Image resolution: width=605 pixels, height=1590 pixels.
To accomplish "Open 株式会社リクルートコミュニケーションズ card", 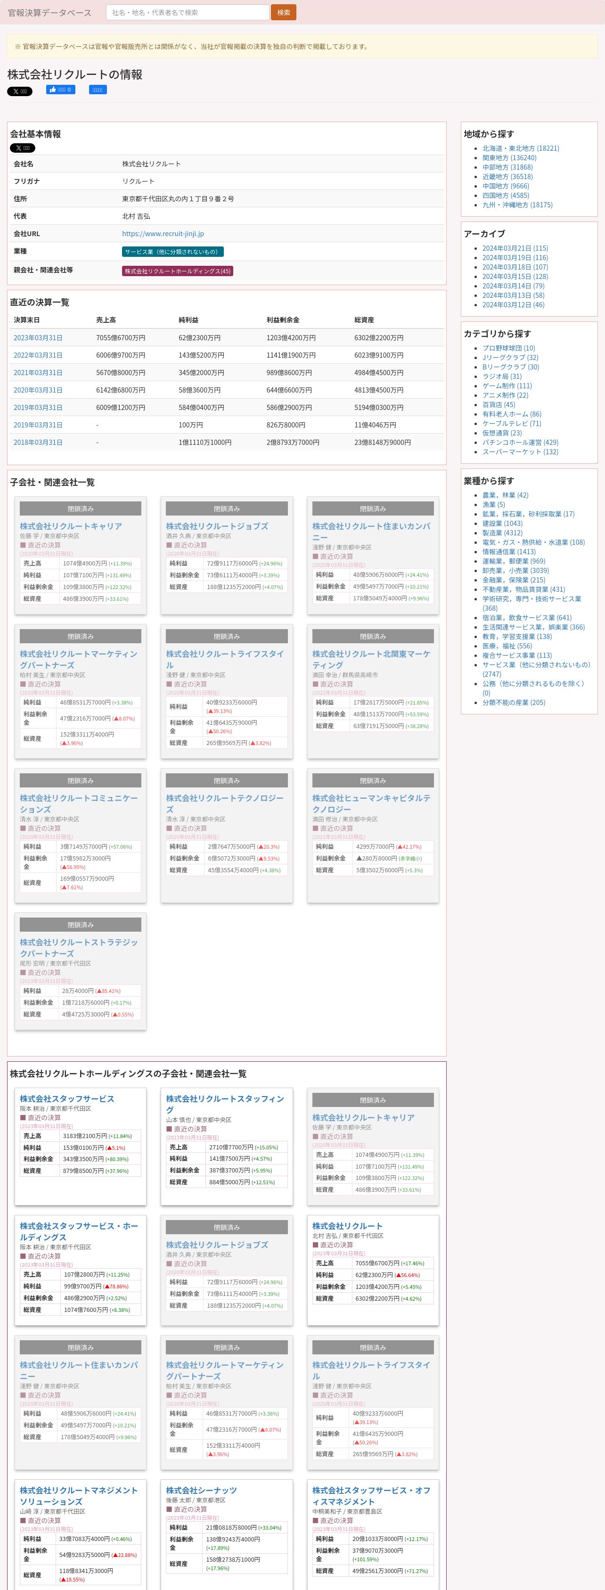I will tap(78, 803).
